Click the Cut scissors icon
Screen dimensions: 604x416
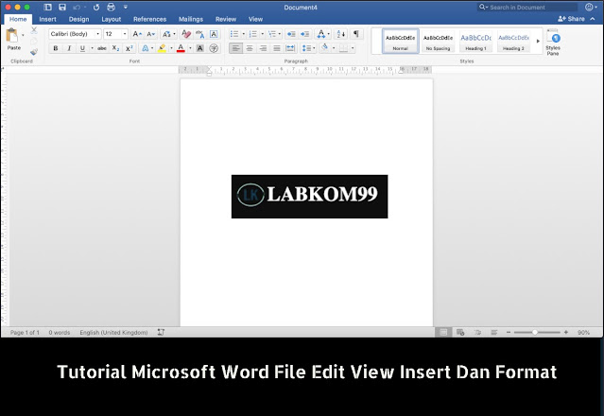[x=34, y=30]
